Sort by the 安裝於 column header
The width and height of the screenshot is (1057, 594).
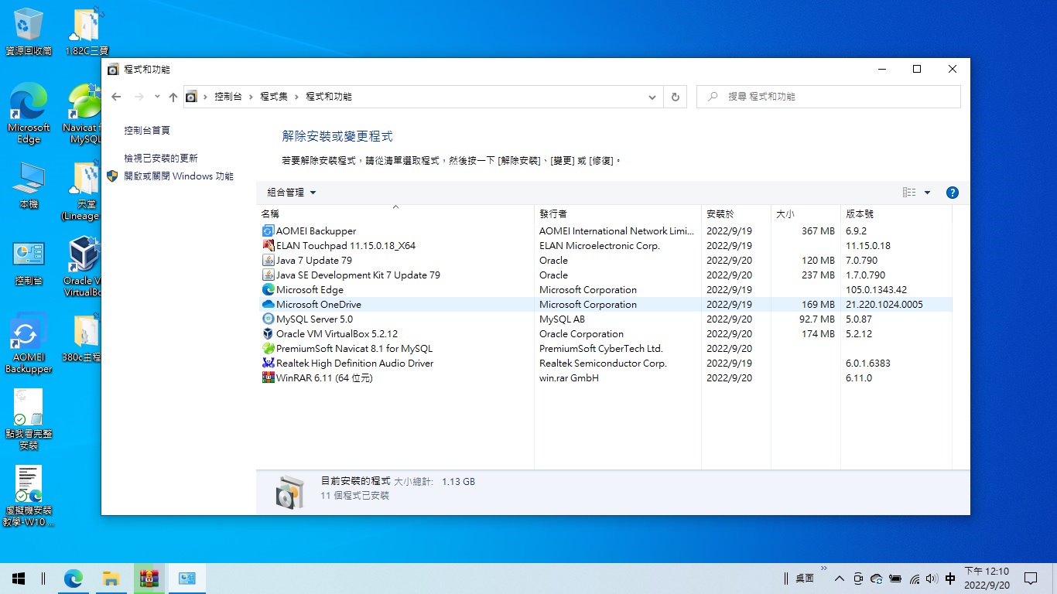736,213
